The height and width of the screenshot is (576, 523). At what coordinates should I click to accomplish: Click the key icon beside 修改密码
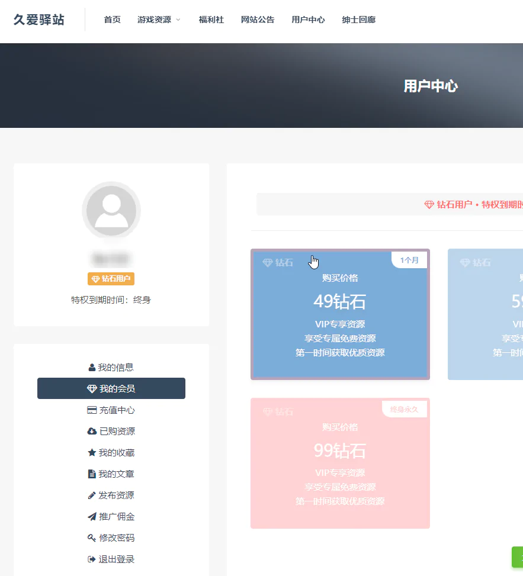(92, 538)
